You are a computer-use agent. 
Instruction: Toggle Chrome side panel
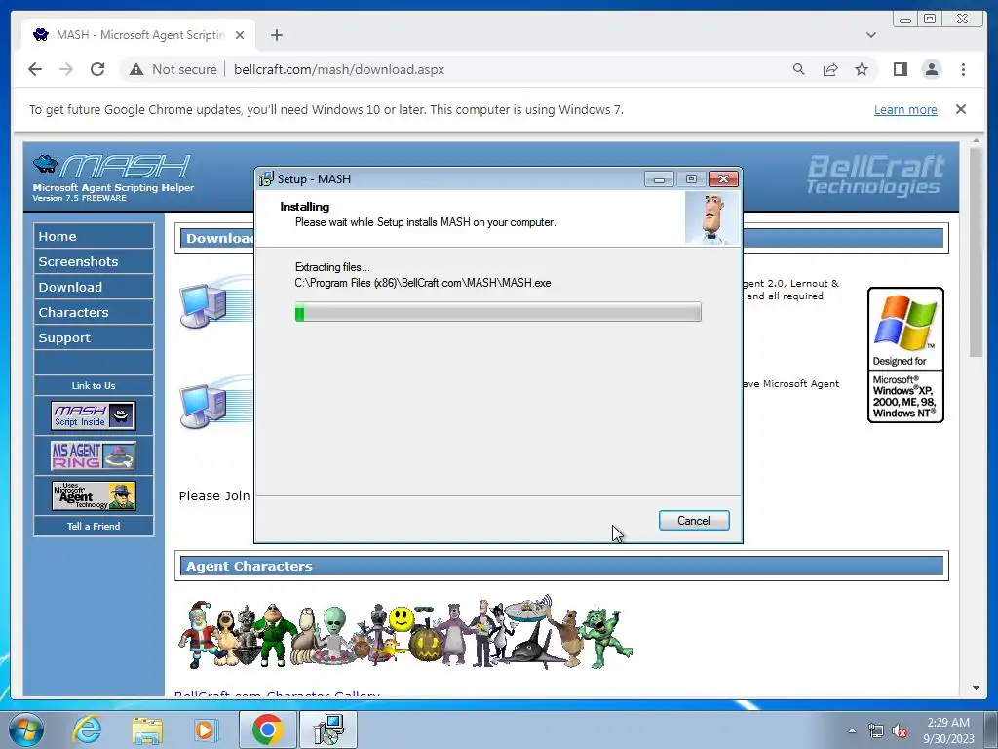click(900, 69)
